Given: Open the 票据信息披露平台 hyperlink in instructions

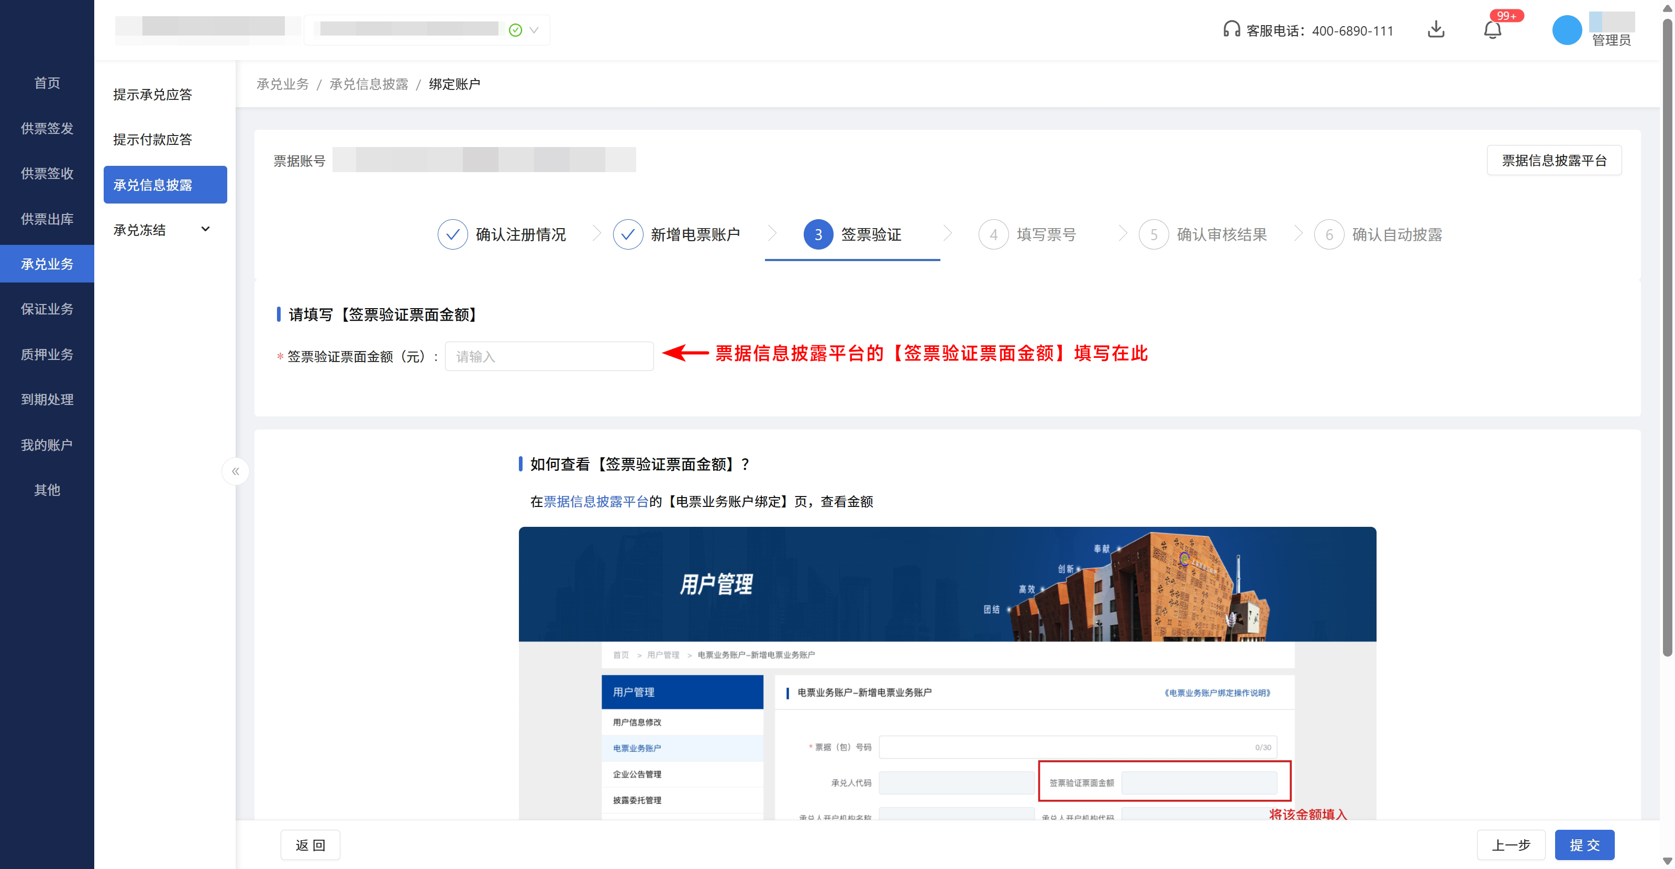Looking at the screenshot, I should pos(596,501).
